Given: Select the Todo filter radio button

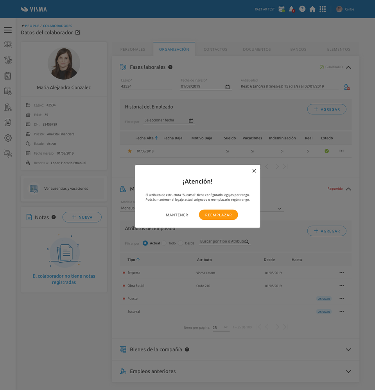Looking at the screenshot, I should [164, 243].
